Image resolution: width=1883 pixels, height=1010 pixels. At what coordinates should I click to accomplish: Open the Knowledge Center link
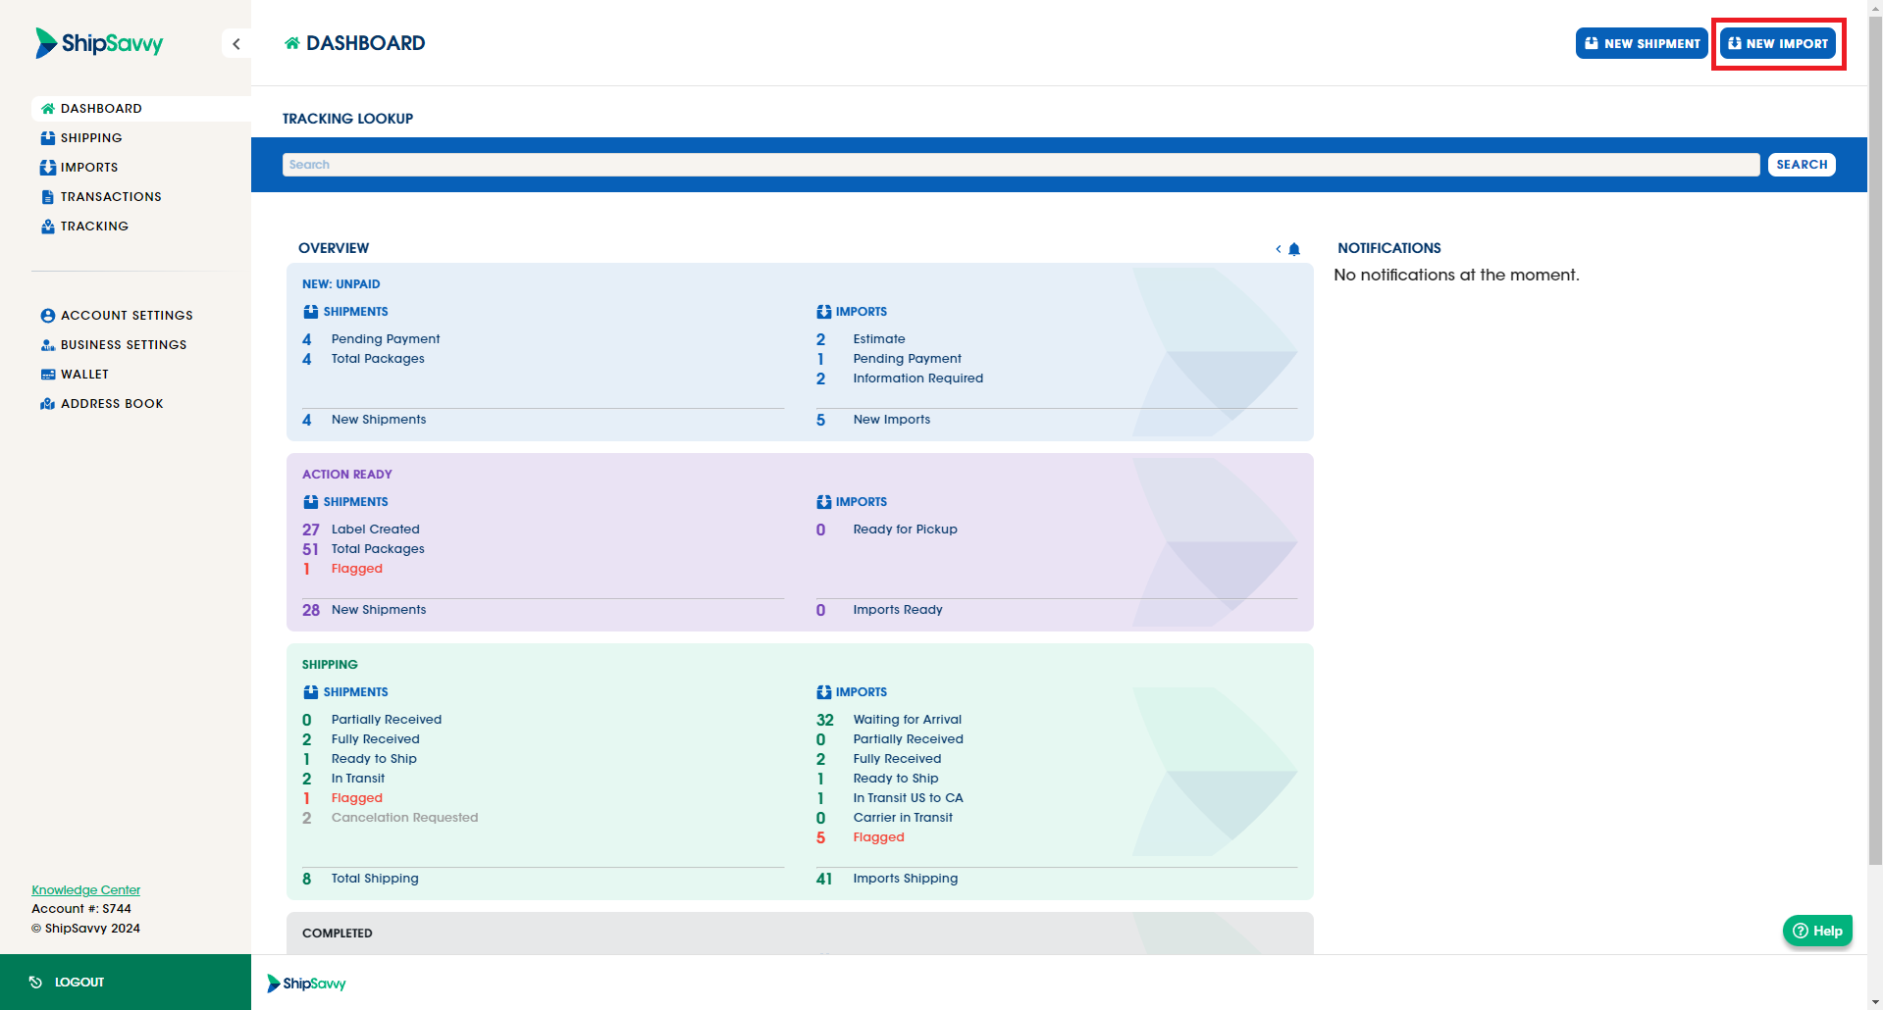pyautogui.click(x=85, y=890)
